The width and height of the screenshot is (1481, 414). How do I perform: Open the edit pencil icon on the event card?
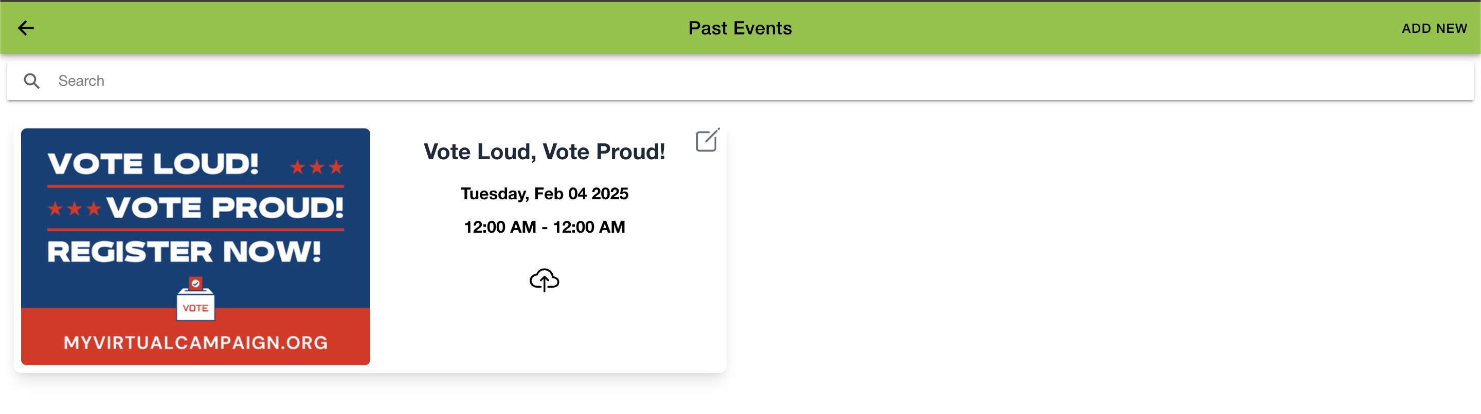[707, 140]
